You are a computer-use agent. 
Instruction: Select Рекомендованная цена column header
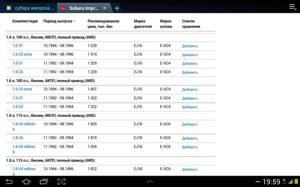point(103,24)
